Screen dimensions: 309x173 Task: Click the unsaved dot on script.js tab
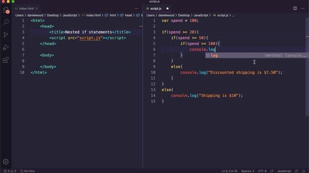(x=168, y=9)
